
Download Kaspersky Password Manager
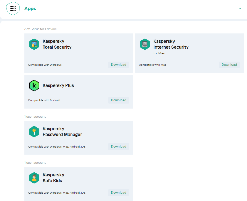[x=118, y=147]
